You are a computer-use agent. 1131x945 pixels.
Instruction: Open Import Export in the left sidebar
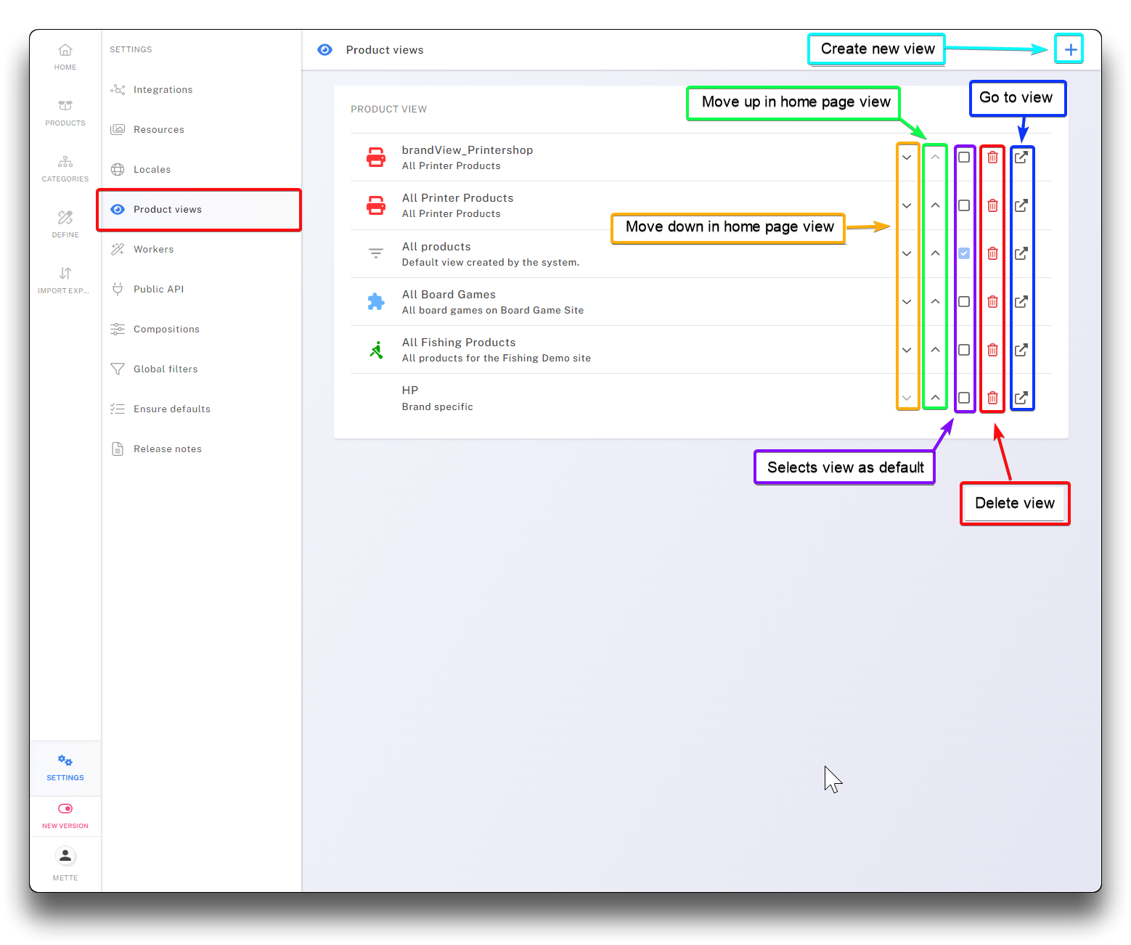[x=65, y=280]
